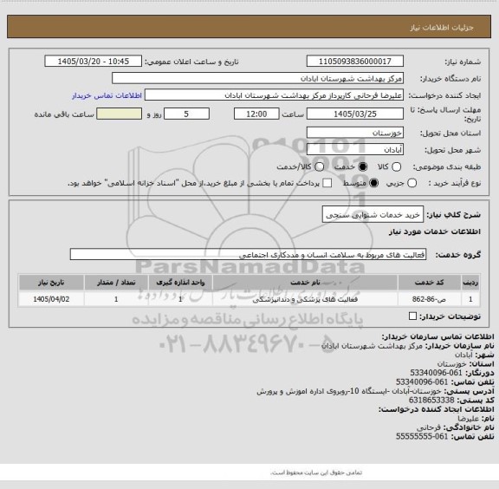
Task: Click the postal code 6318653338
Action: [x=431, y=400]
